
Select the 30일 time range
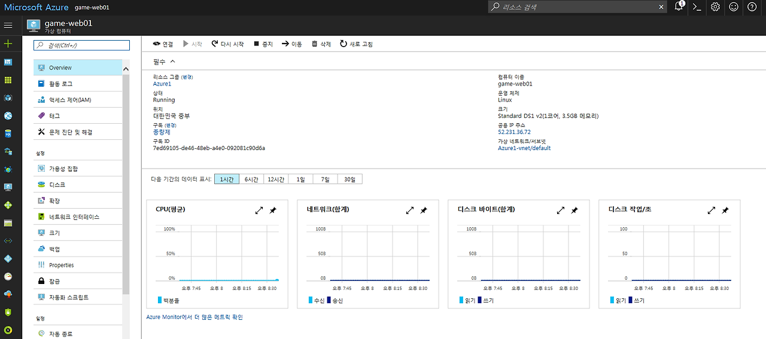tap(349, 179)
